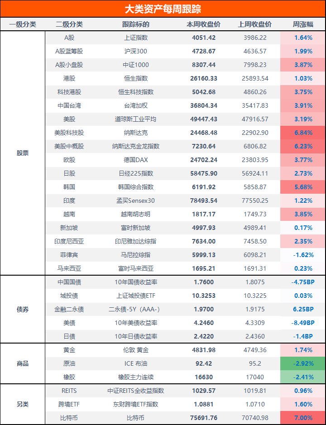
Task: Click the 美股科技股 sub-category cell
Action: point(69,133)
